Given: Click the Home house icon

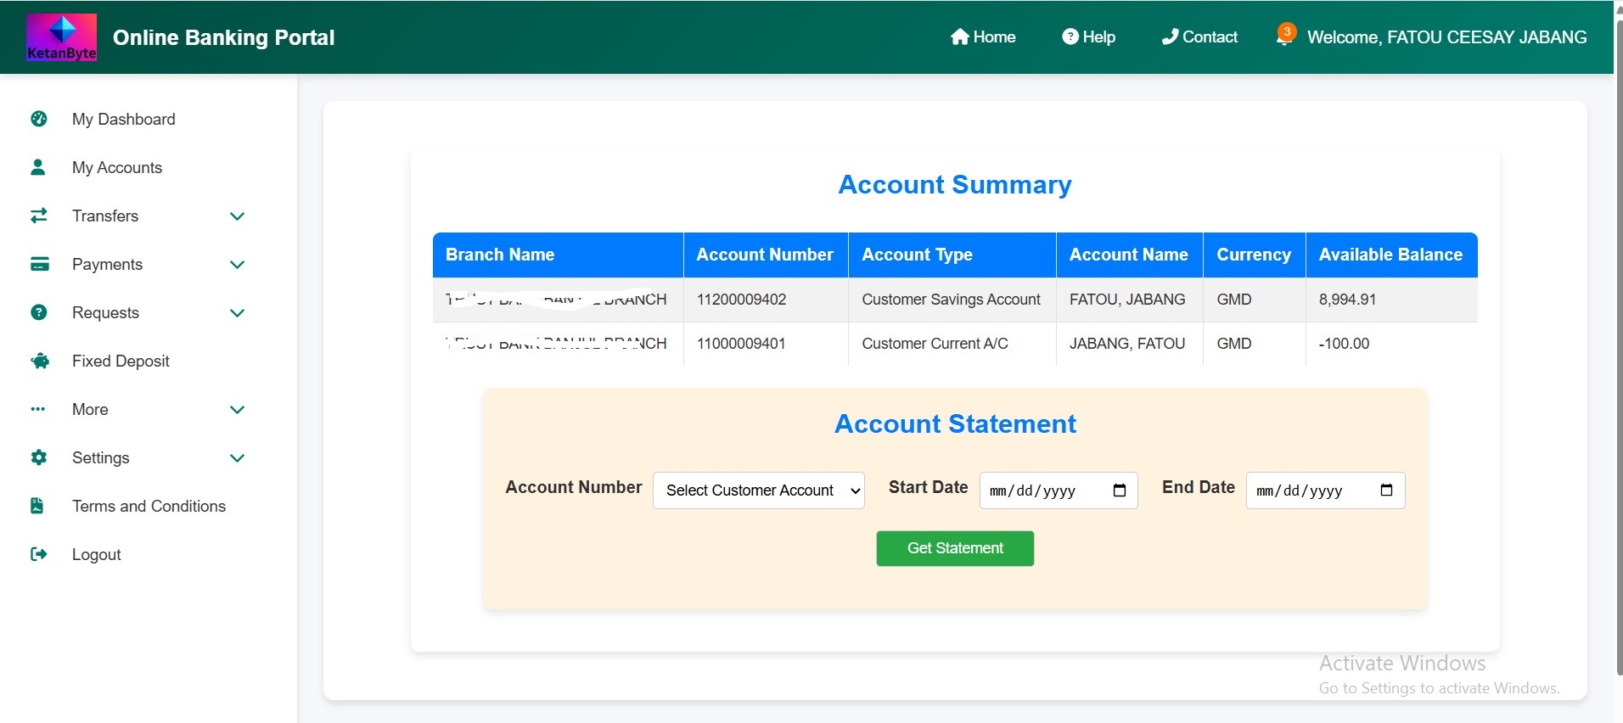Looking at the screenshot, I should click(960, 36).
